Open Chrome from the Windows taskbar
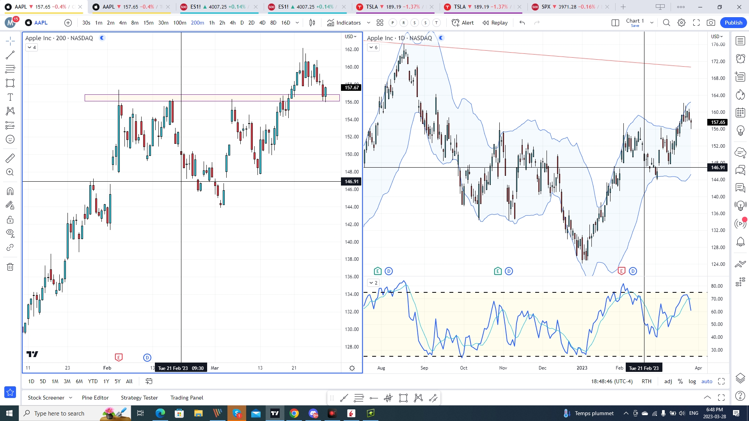Viewport: 749px width, 421px height. pyautogui.click(x=294, y=413)
